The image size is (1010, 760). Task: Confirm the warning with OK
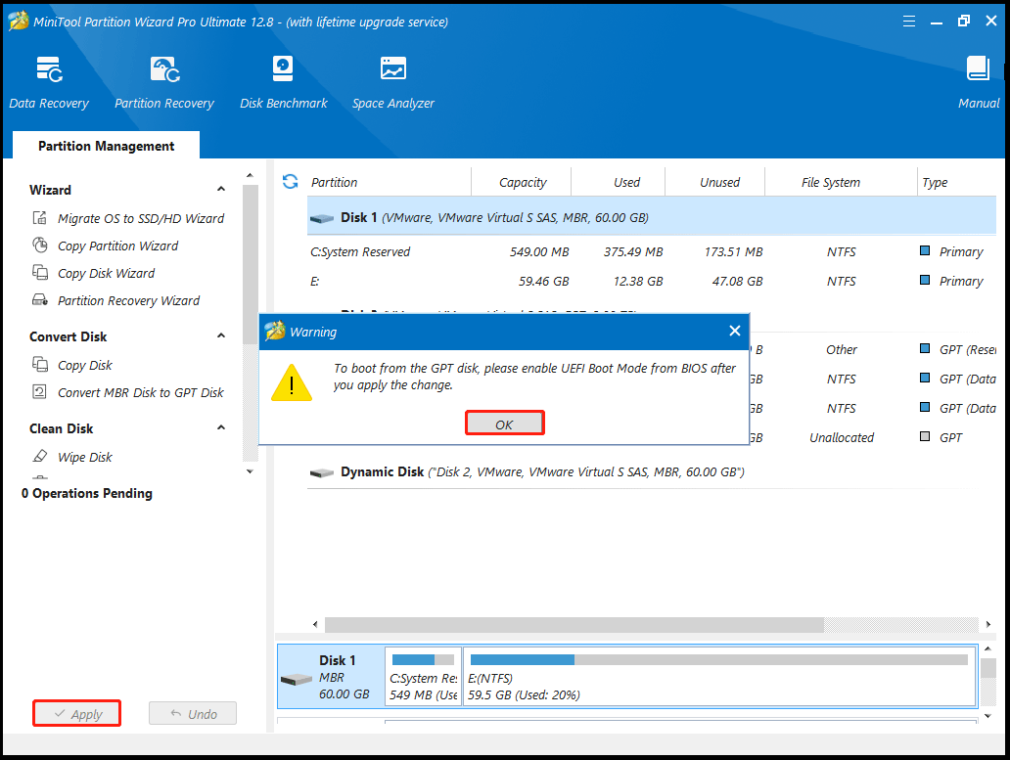click(505, 425)
